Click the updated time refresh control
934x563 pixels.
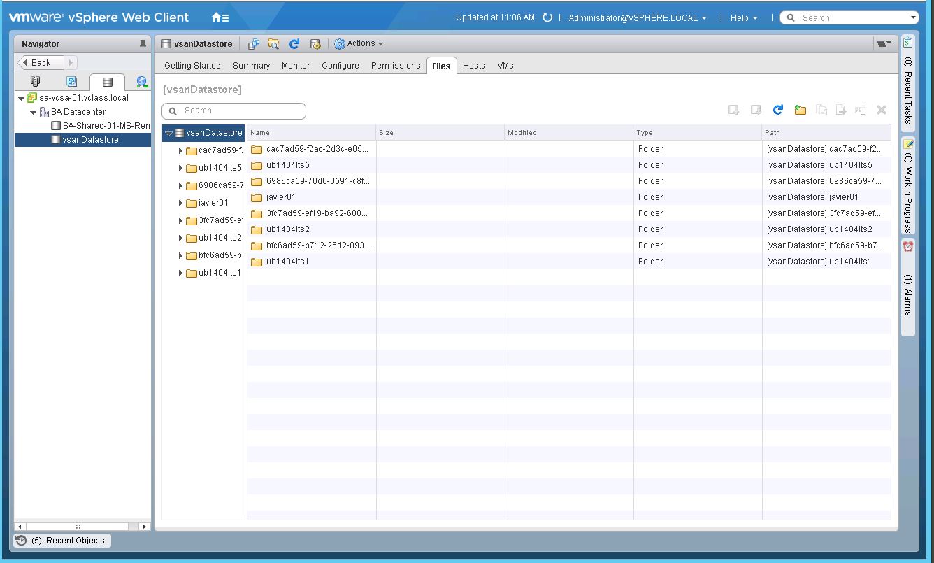[547, 17]
